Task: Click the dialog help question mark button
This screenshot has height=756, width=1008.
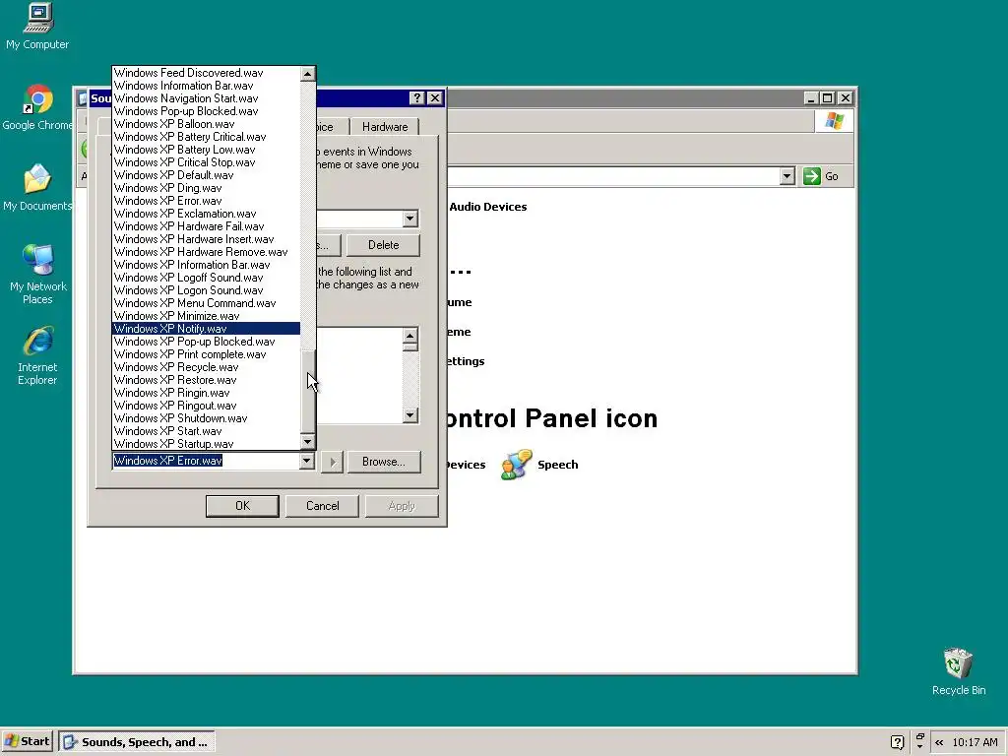Action: click(417, 97)
